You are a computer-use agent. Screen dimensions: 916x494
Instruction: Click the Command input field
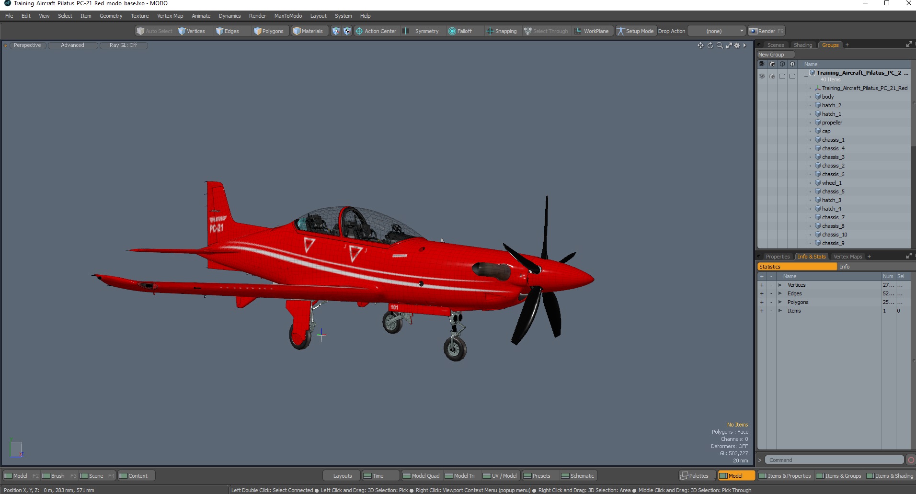point(834,460)
